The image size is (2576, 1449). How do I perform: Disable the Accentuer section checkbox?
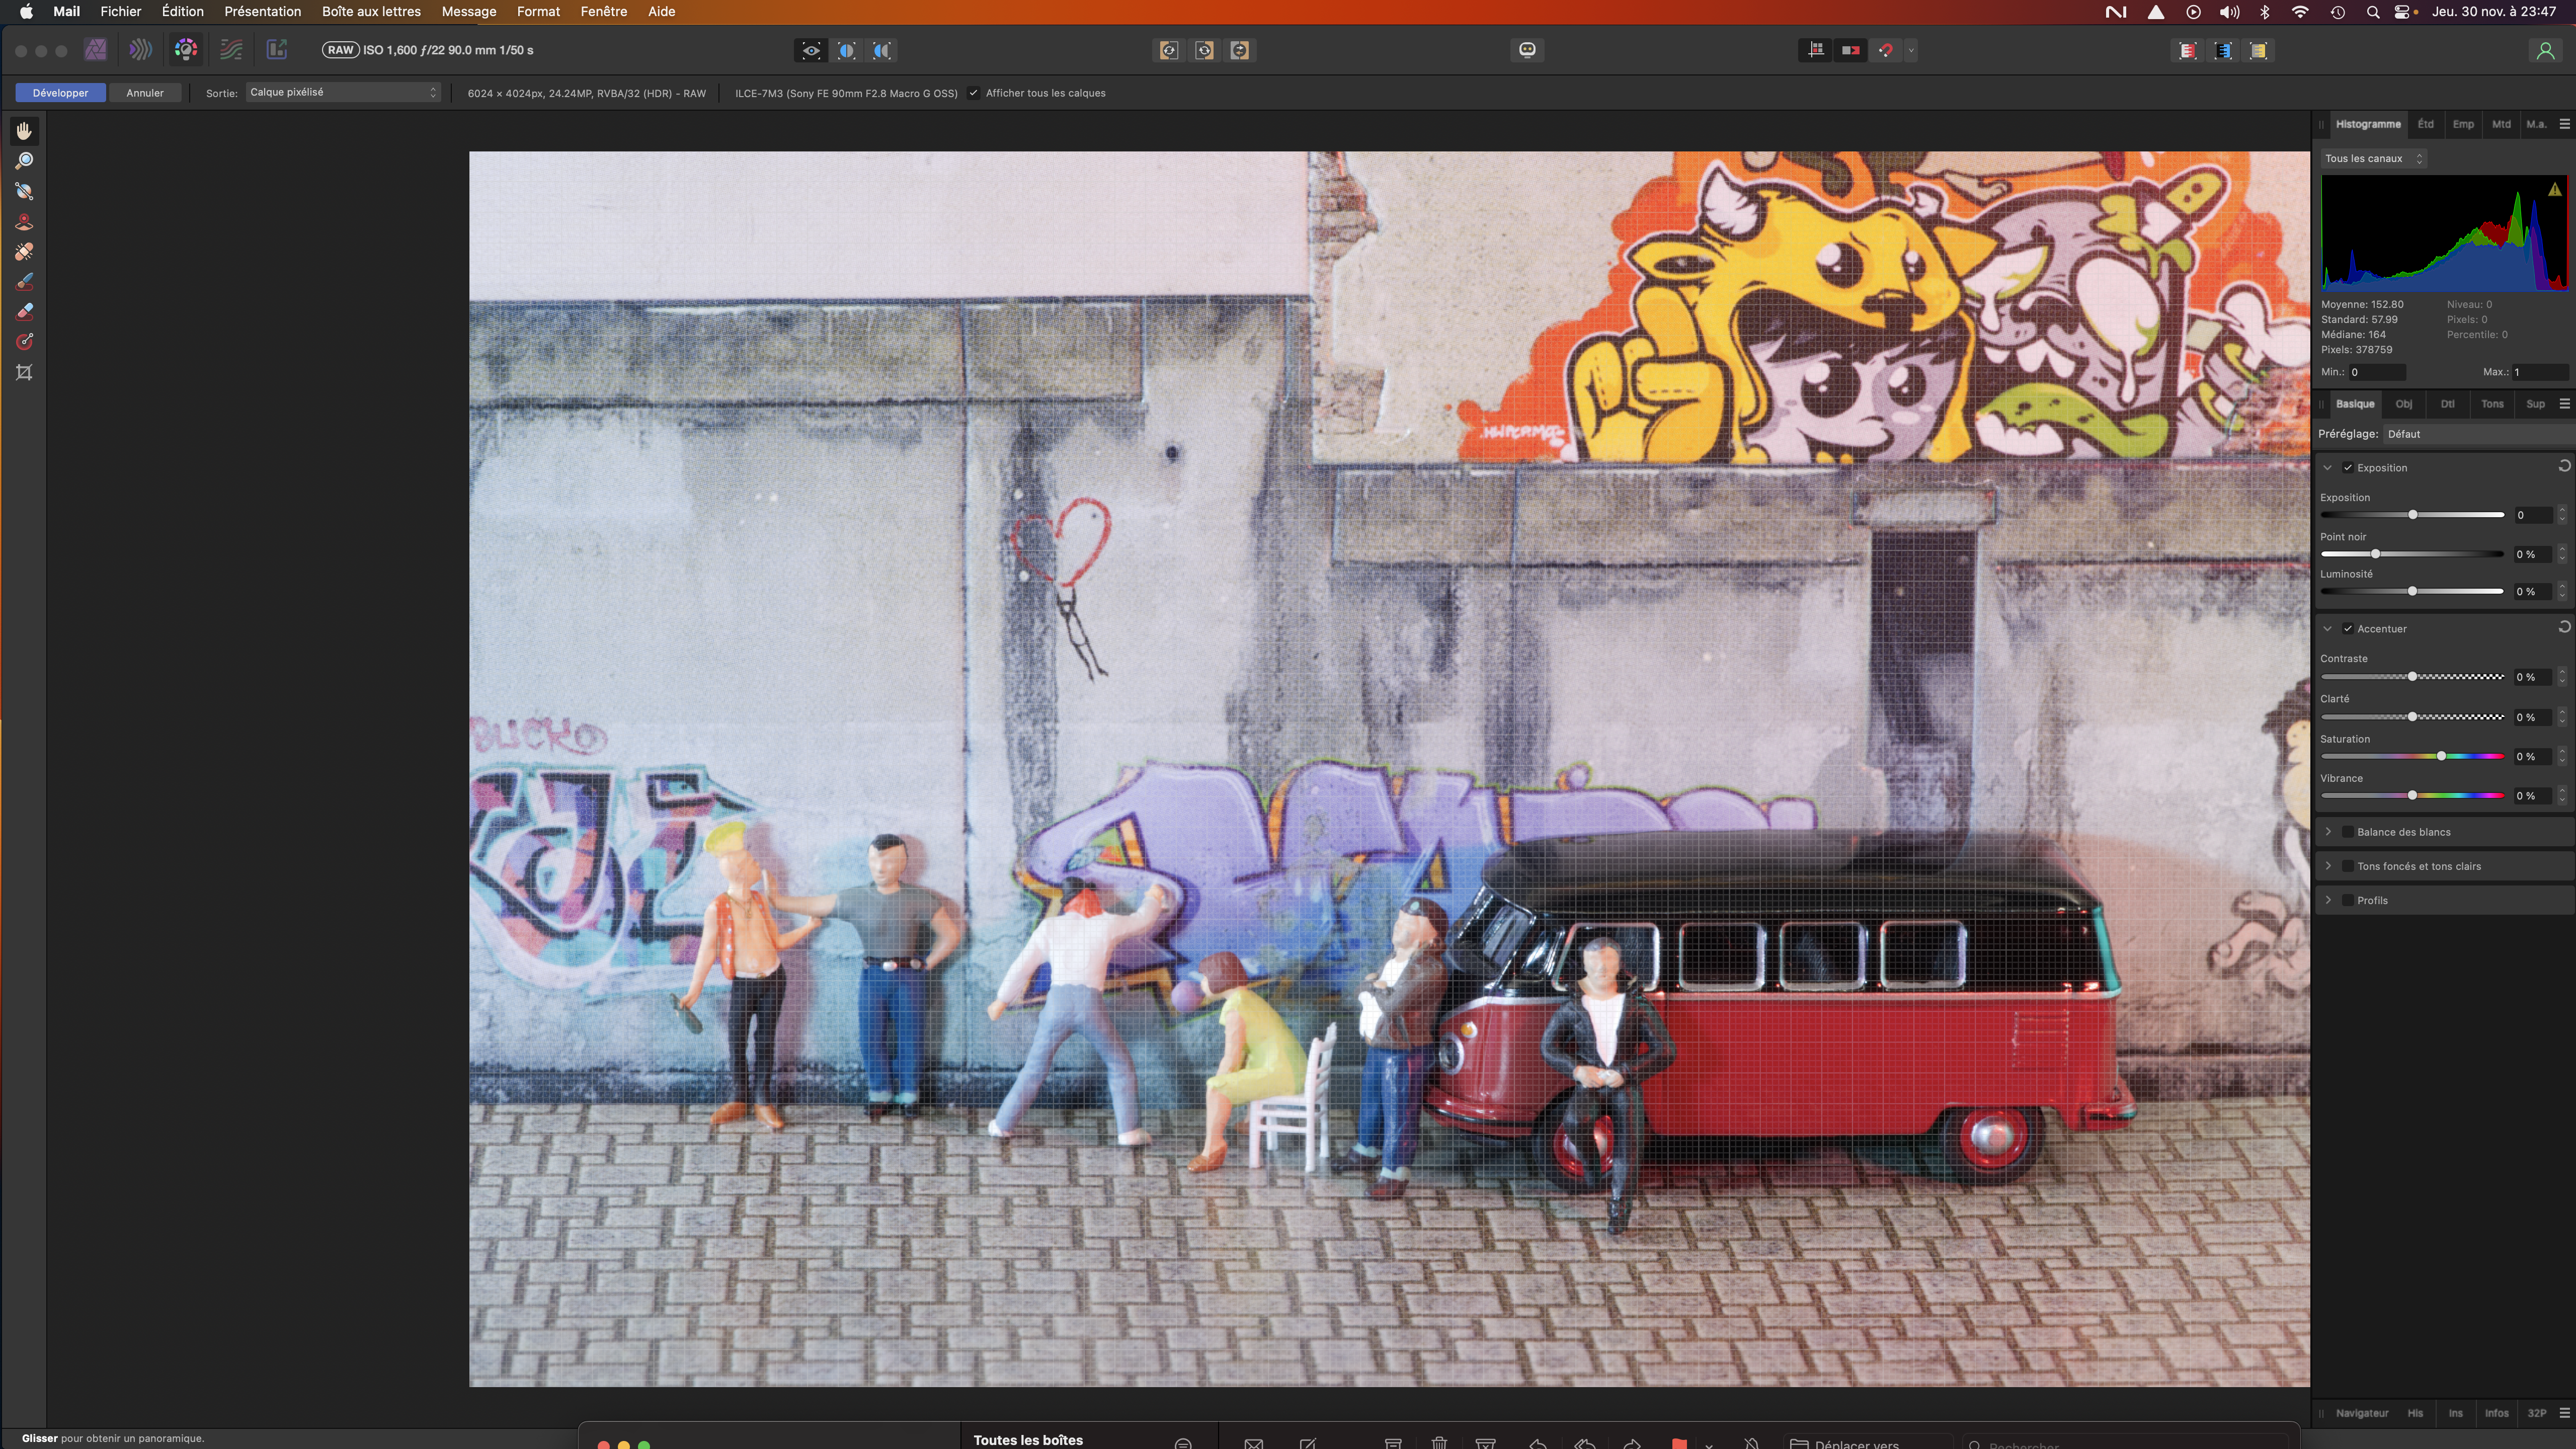2347,629
